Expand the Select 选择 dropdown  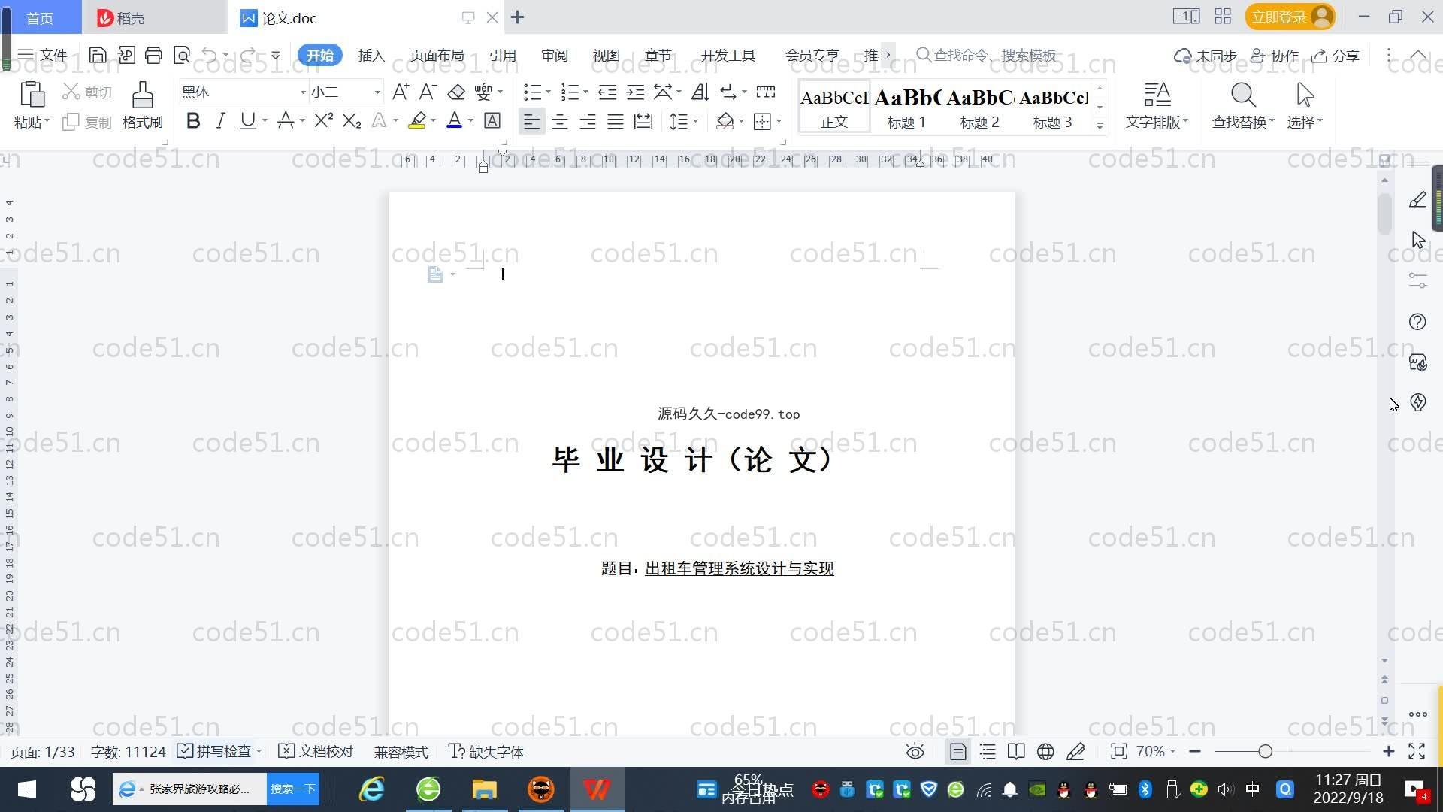pos(1305,122)
